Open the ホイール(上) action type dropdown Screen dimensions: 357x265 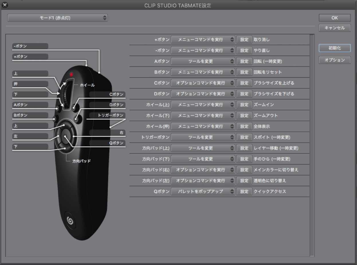203,105
